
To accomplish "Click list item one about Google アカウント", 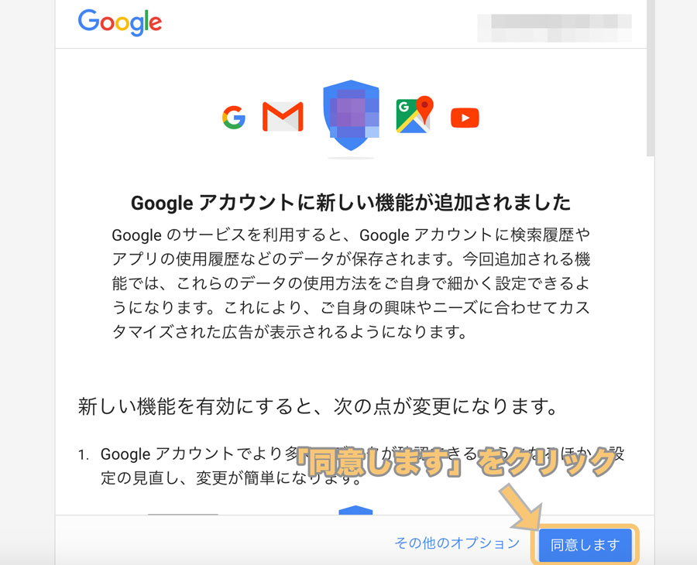I will coord(362,466).
